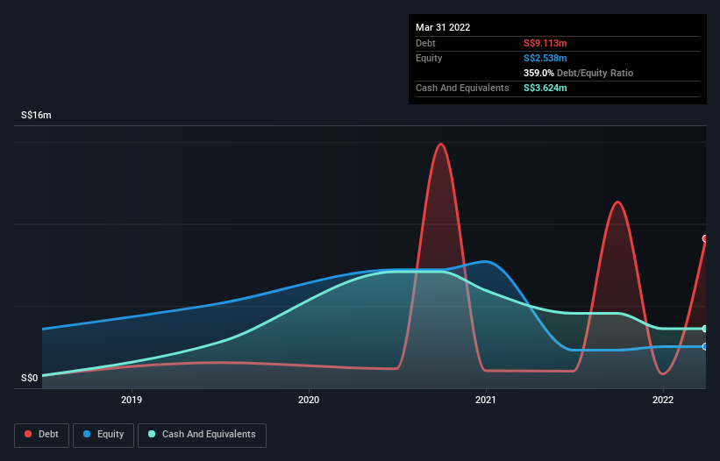
Task: Click the Mar 31 2022 tooltip date
Action: click(443, 27)
